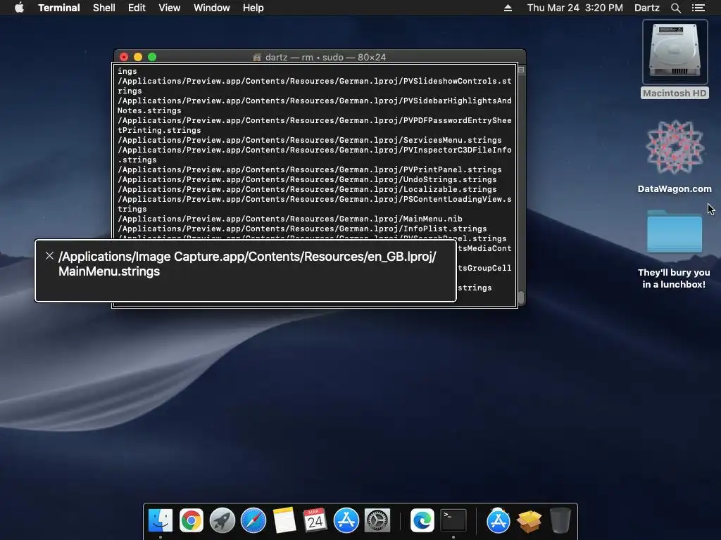The image size is (721, 540).
Task: Minimize the Terminal window with yellow button
Action: point(138,57)
